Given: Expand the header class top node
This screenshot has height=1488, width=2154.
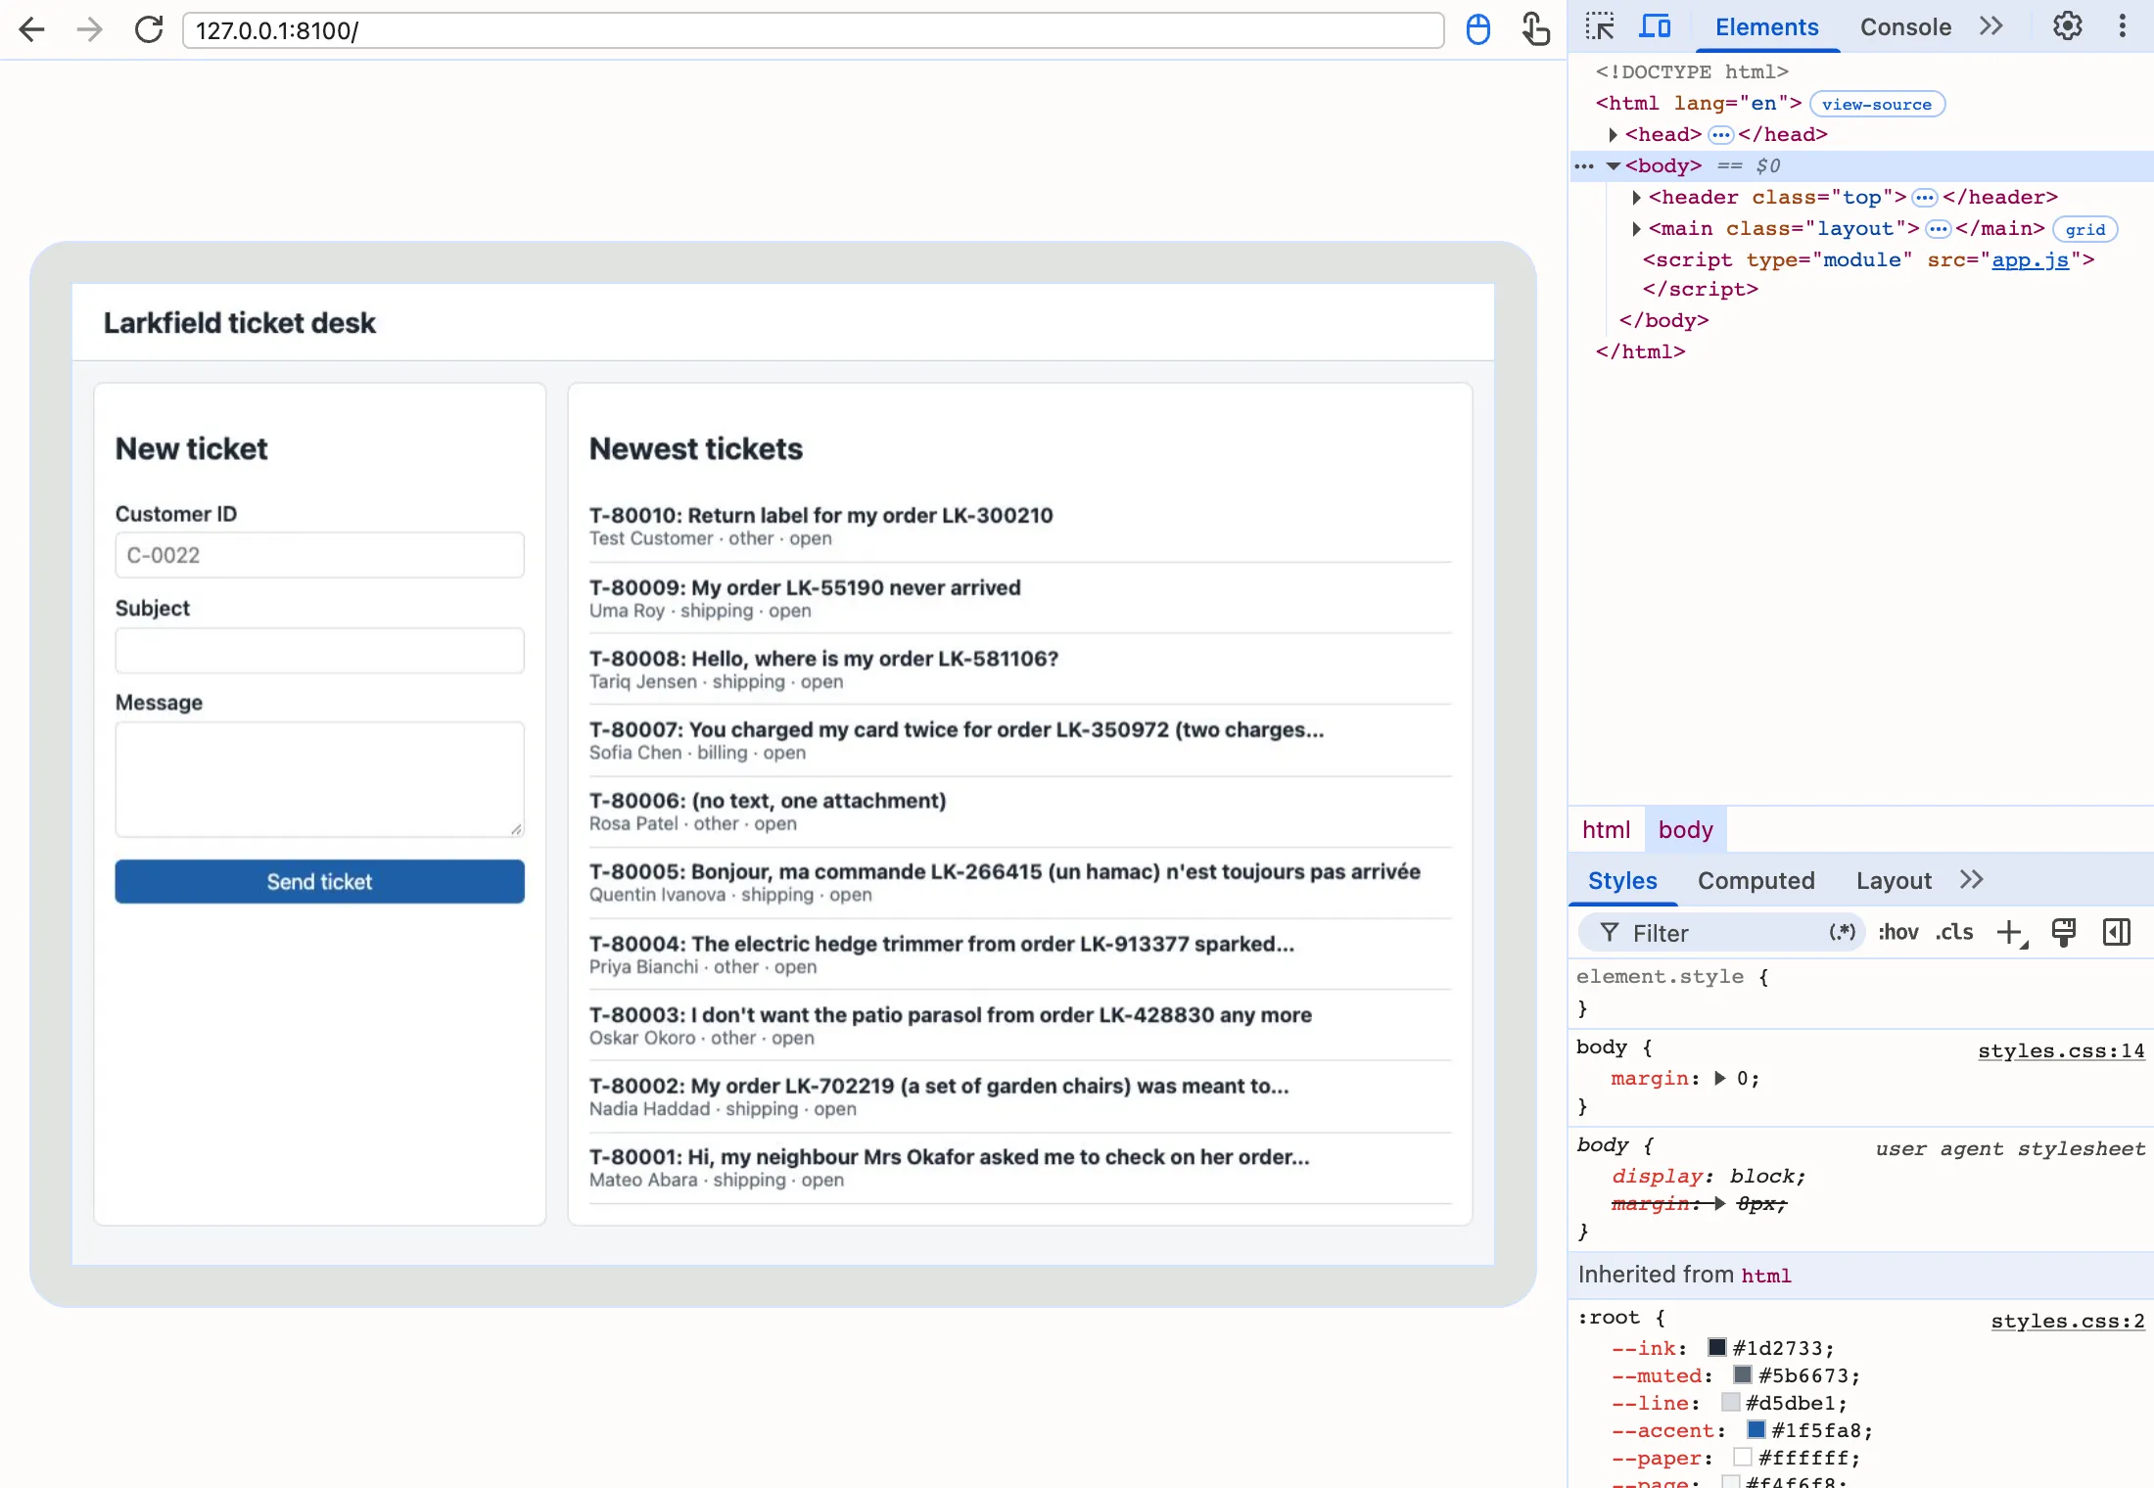Looking at the screenshot, I should pos(1636,197).
